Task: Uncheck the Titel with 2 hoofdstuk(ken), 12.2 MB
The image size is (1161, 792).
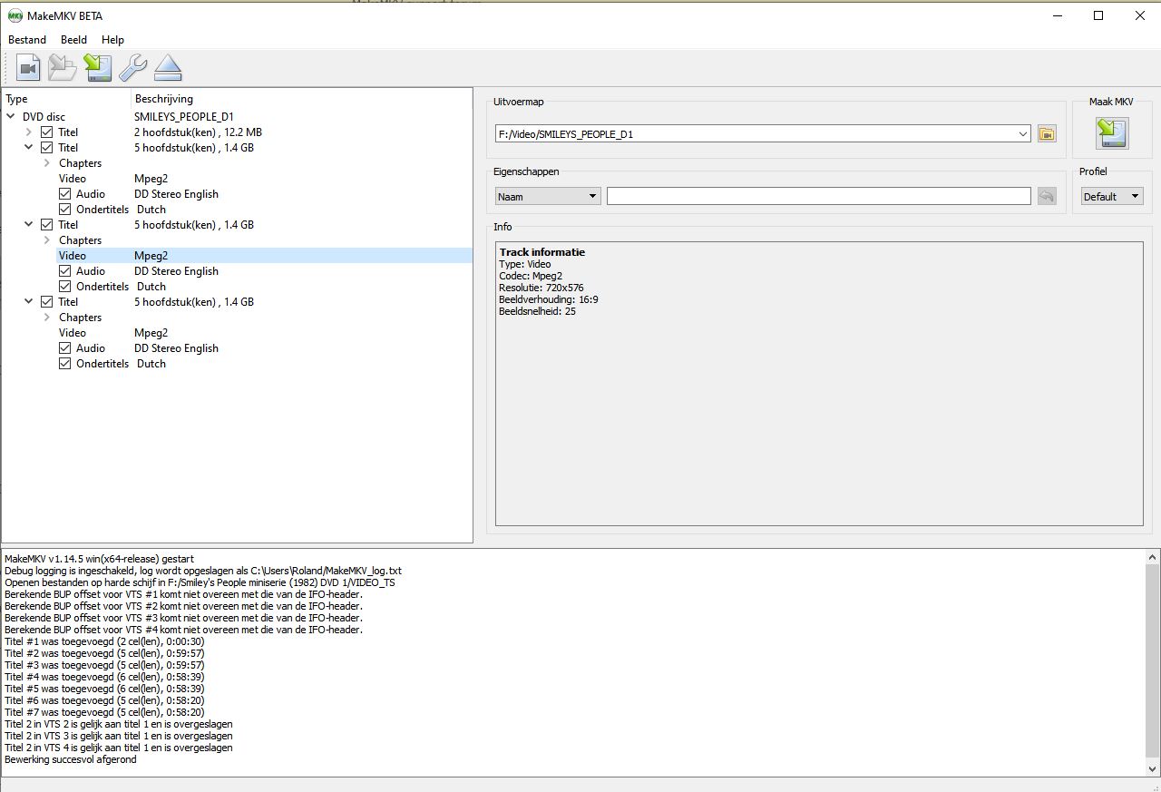Action: coord(47,132)
